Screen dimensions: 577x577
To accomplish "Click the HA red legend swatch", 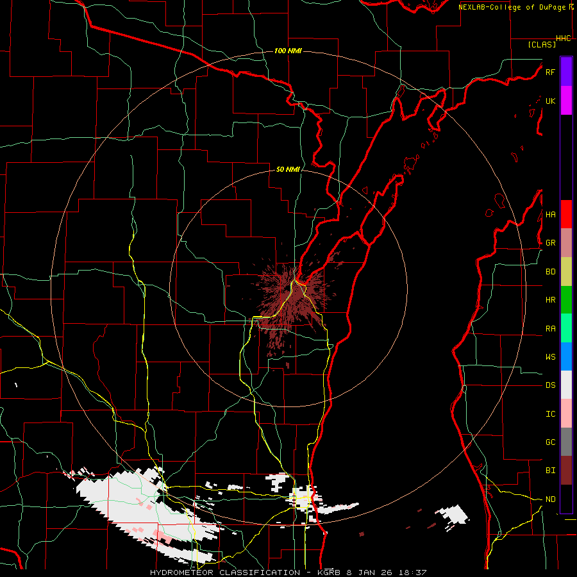I will [x=566, y=214].
